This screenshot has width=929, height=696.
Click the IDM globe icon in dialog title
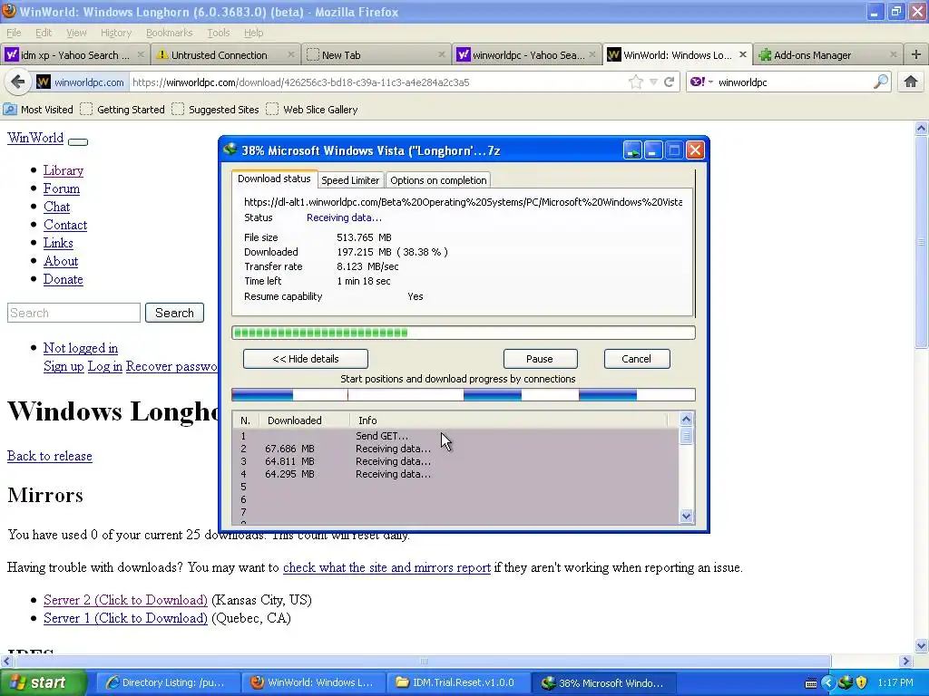(x=230, y=150)
